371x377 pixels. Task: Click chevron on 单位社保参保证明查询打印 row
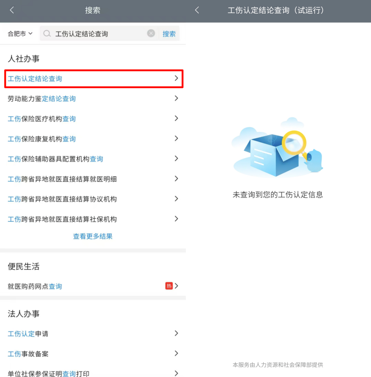coord(176,373)
